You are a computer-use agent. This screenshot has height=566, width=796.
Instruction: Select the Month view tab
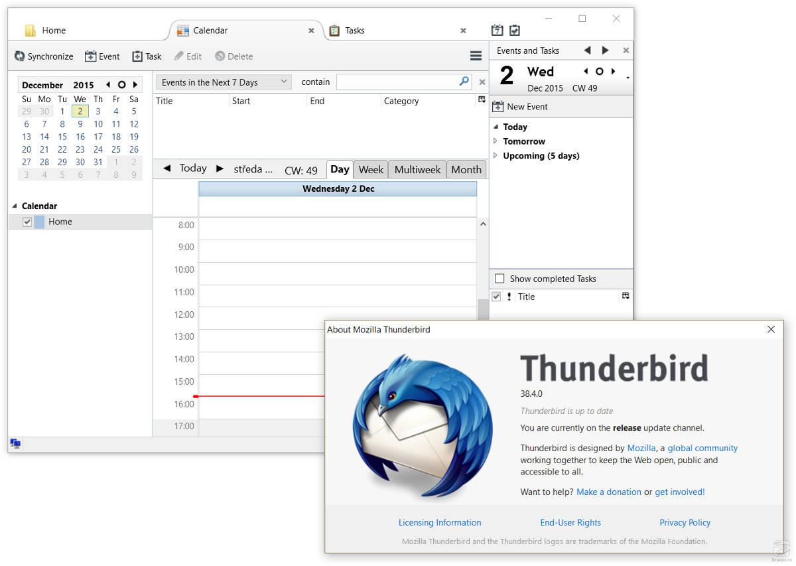pyautogui.click(x=466, y=170)
